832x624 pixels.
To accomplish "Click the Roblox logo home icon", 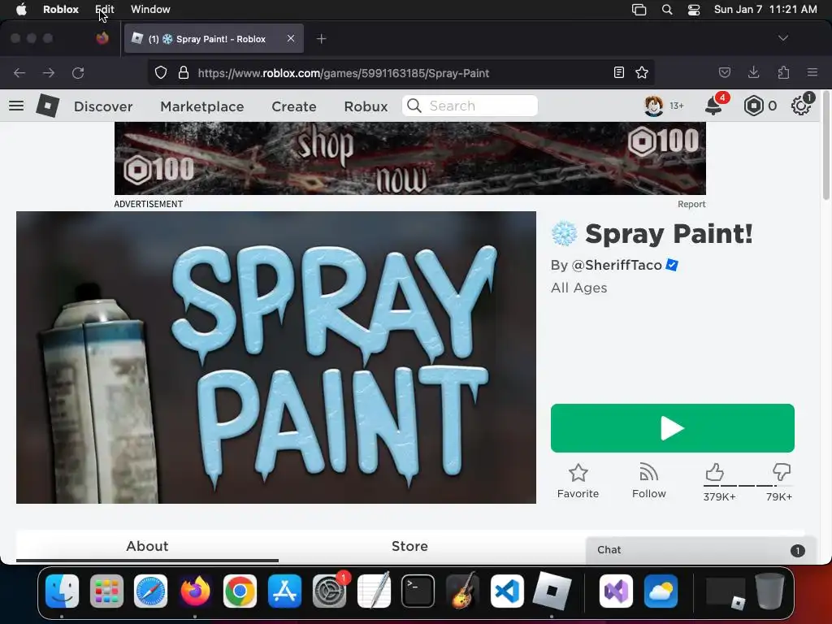I will pos(47,106).
